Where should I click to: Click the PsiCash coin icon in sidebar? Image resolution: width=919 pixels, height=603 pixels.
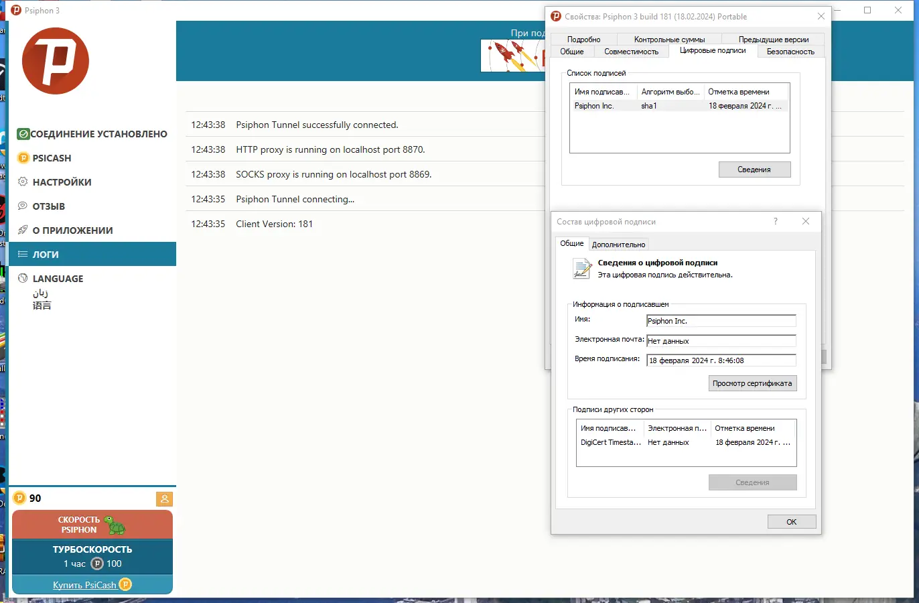[23, 158]
